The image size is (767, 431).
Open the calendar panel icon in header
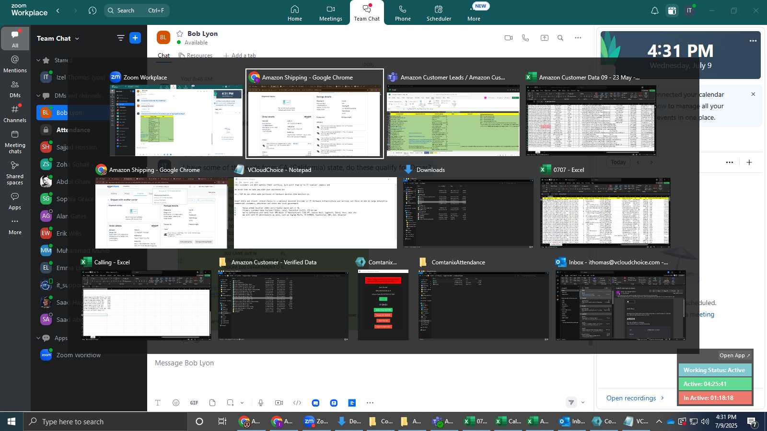[x=672, y=11]
